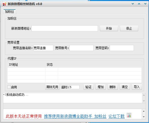Click the IP地址 column header
This screenshot has width=149, height=123.
tap(26, 65)
